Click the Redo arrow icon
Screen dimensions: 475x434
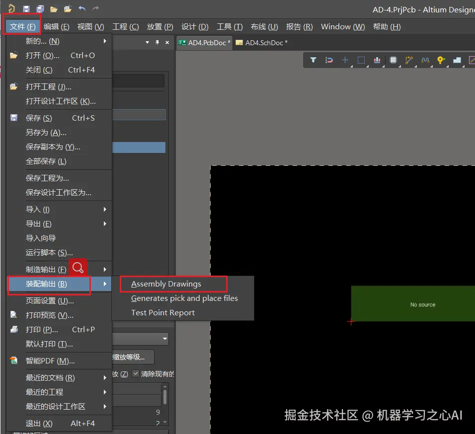(95, 8)
